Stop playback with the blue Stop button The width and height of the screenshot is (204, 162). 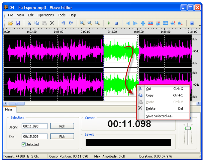116,23
